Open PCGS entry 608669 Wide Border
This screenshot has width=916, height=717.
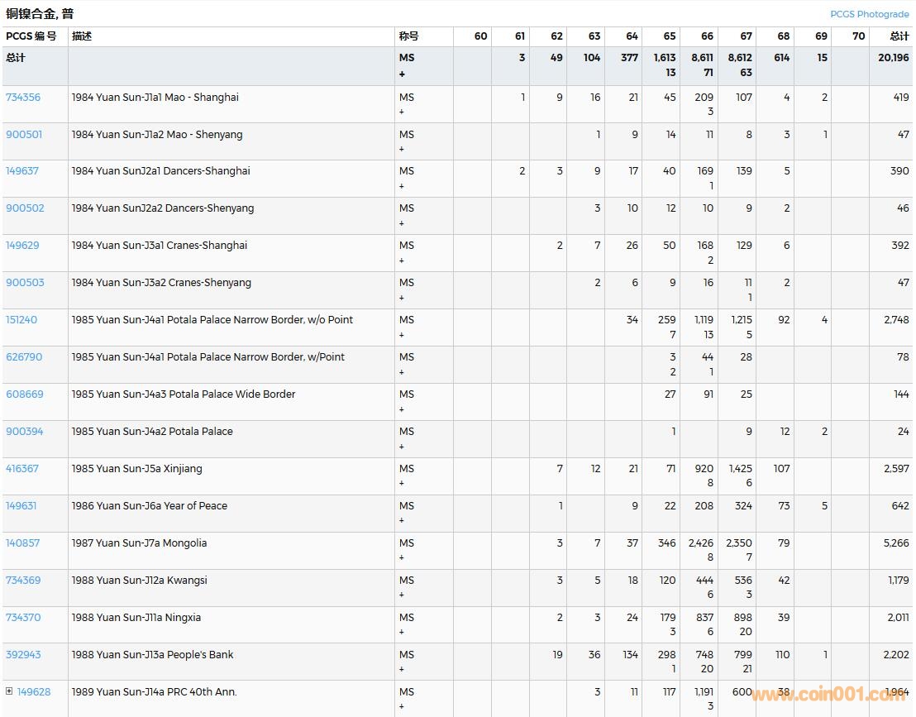point(25,394)
